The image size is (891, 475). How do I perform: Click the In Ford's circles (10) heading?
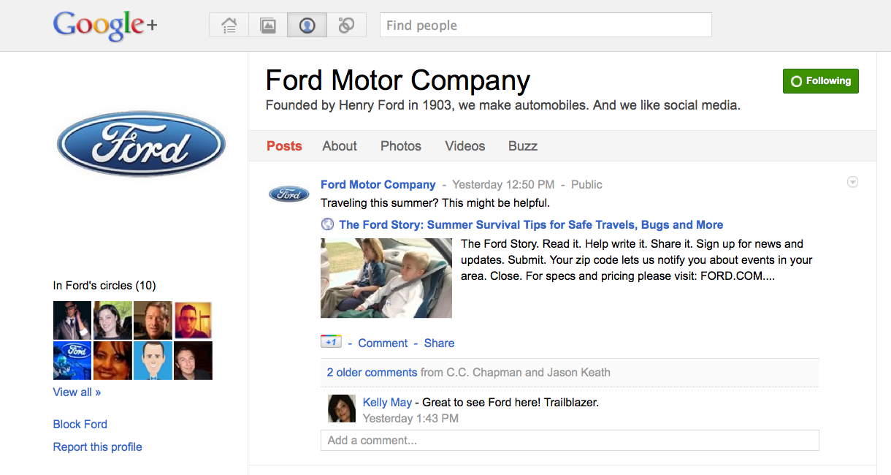coord(104,285)
